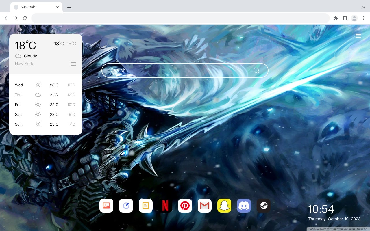Focus the browser address bar
Viewport: 370px width, 231px height.
180,18
